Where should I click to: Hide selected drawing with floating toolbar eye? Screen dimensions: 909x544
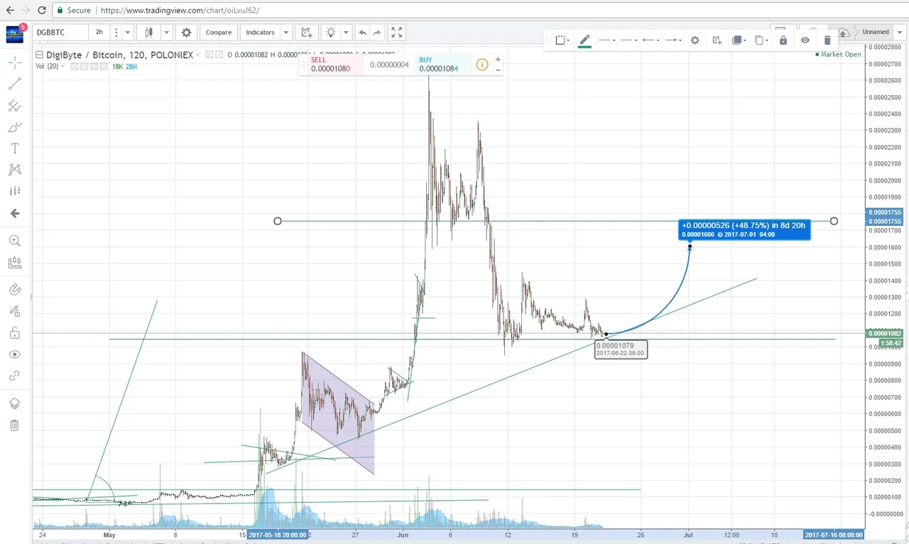pos(805,40)
